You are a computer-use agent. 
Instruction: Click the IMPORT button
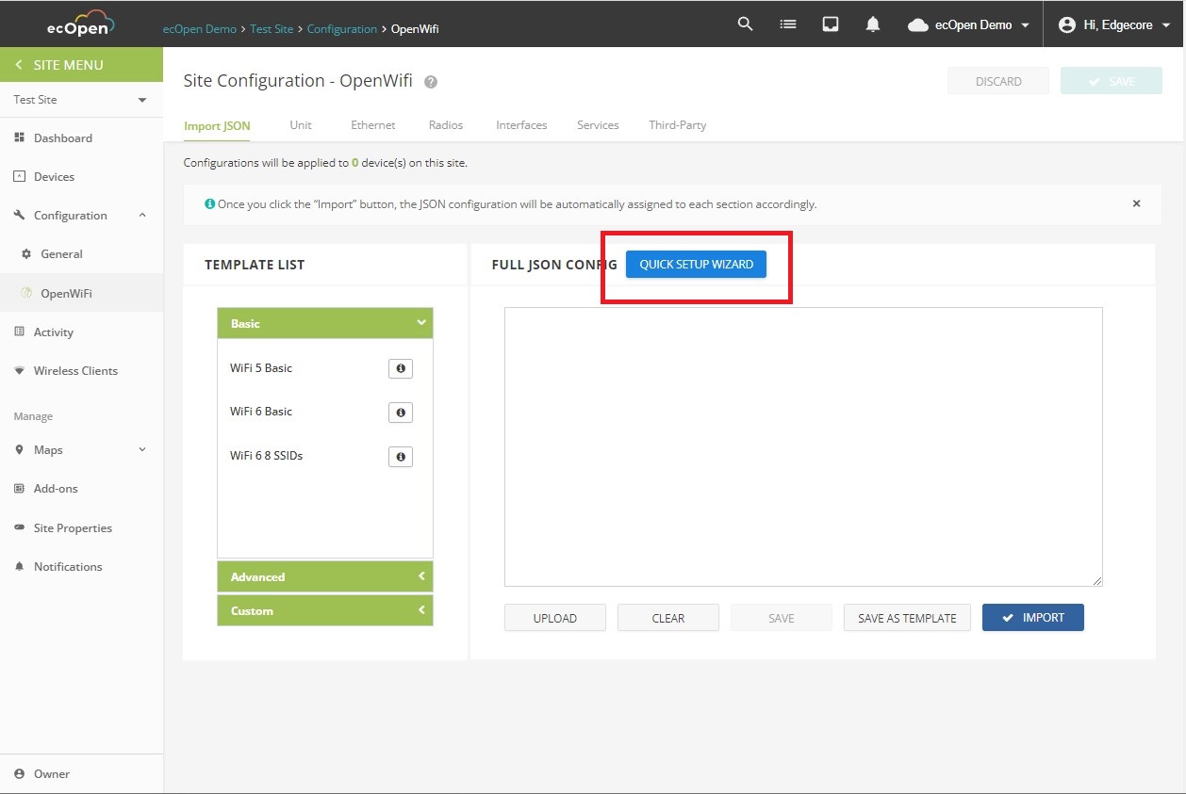click(1033, 618)
